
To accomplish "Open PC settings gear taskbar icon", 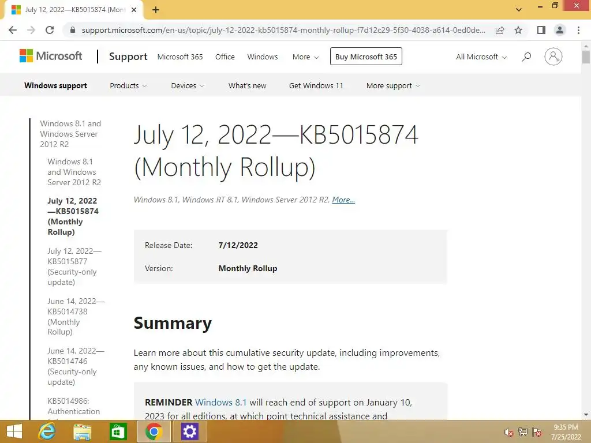I will (x=189, y=431).
